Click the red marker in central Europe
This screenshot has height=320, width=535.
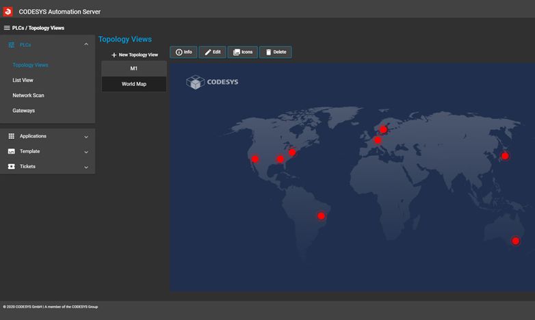pyautogui.click(x=378, y=140)
